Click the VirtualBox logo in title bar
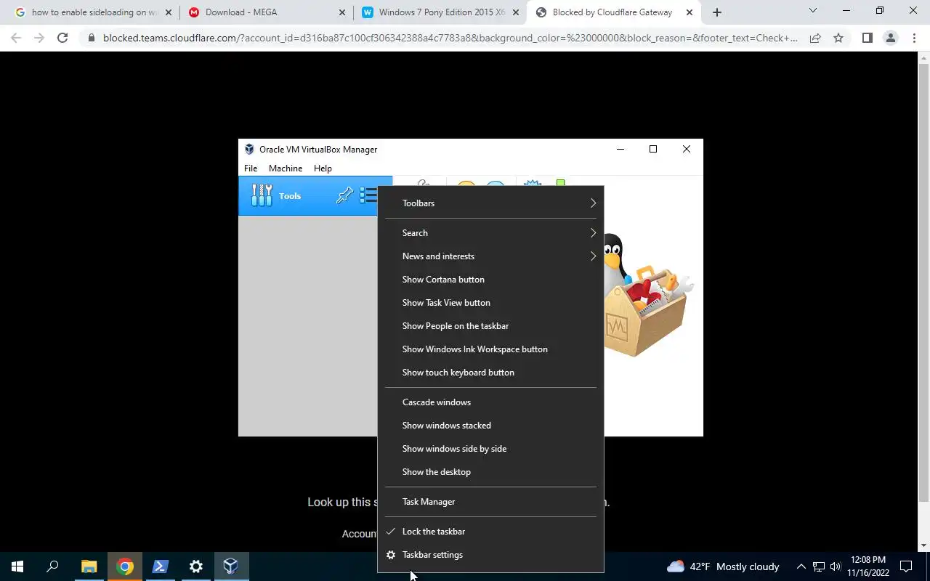 (x=249, y=149)
